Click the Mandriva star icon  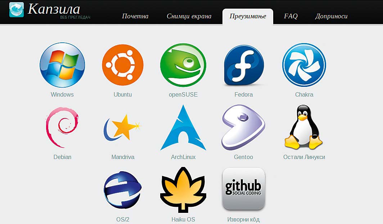[123, 127]
